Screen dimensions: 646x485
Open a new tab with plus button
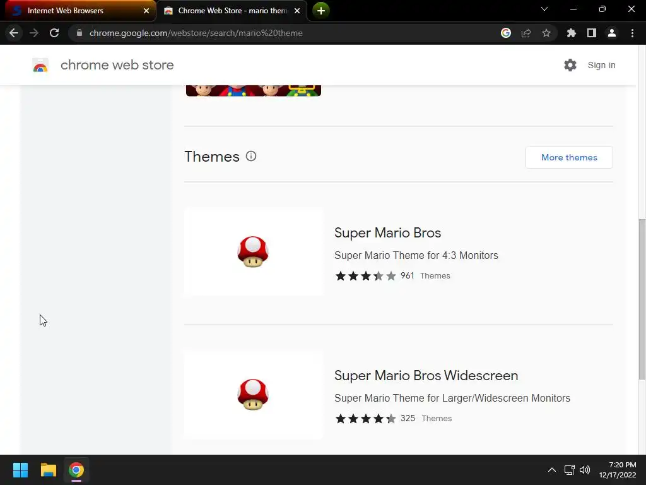pos(321,11)
